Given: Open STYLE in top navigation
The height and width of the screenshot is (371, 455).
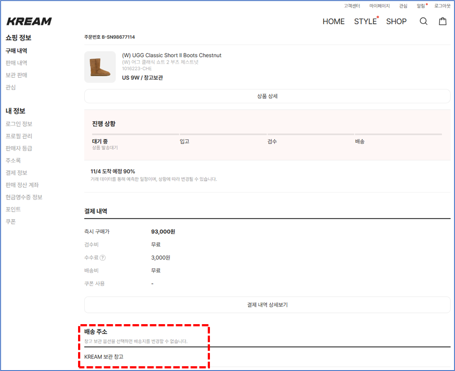Looking at the screenshot, I should pos(365,22).
